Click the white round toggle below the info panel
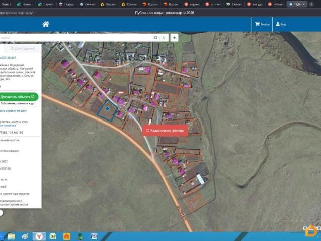The height and width of the screenshot is (241, 321). point(1,213)
